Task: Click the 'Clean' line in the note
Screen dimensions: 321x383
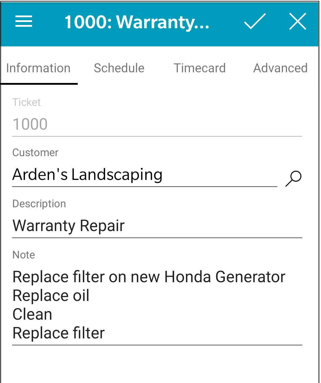Action: [32, 314]
